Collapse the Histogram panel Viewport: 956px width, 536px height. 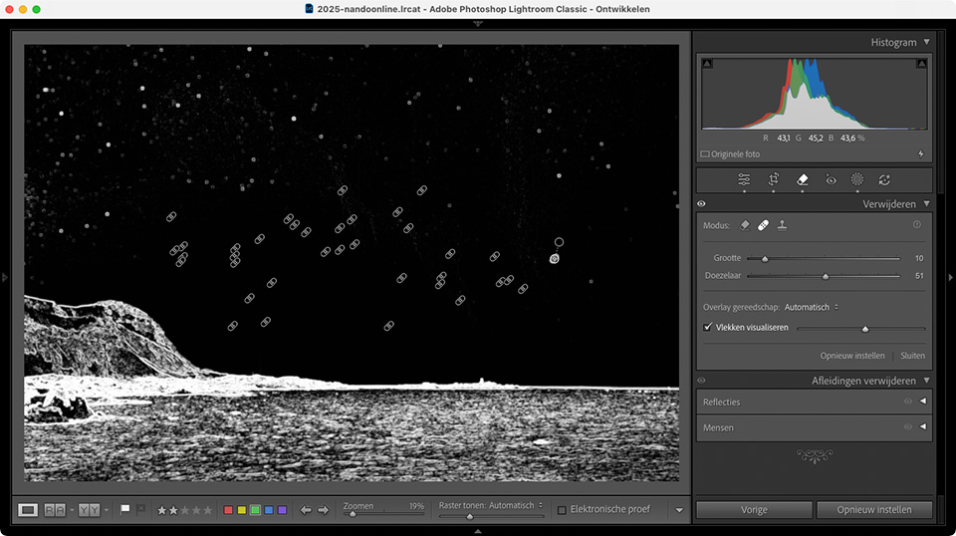tap(926, 42)
